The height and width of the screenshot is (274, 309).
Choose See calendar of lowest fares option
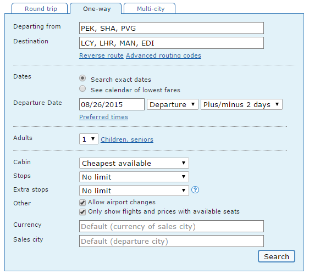click(x=82, y=88)
